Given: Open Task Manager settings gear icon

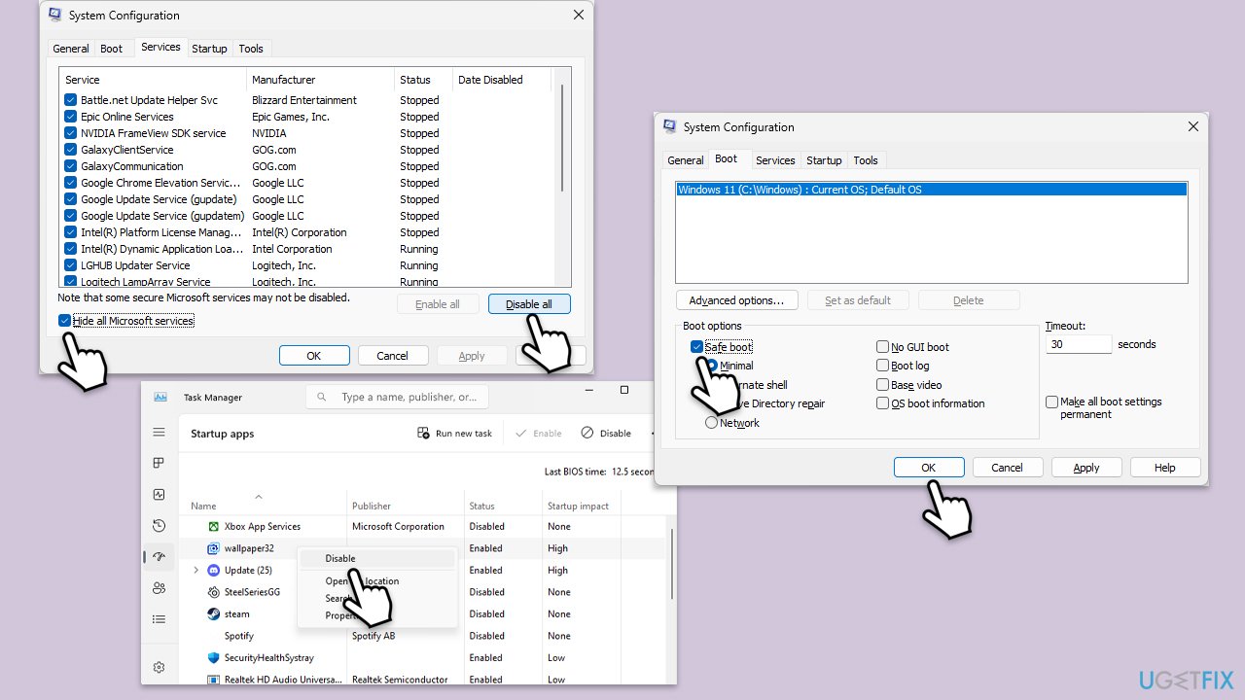Looking at the screenshot, I should tap(159, 667).
